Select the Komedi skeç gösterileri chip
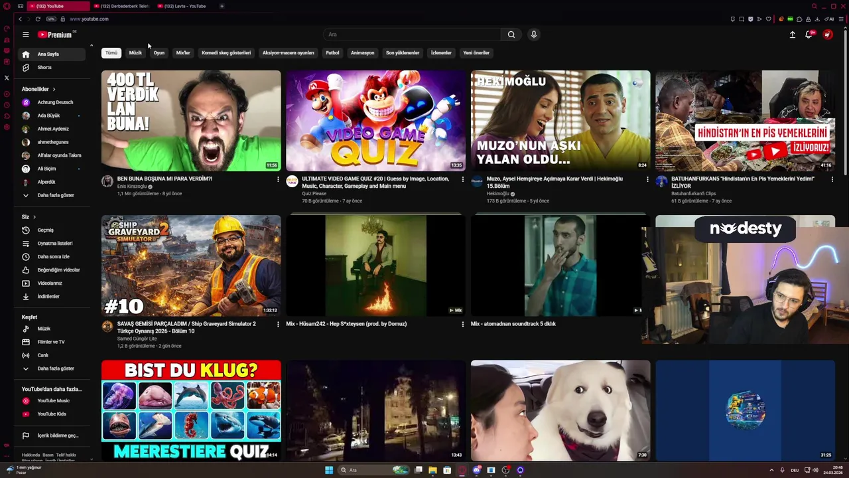 [226, 52]
